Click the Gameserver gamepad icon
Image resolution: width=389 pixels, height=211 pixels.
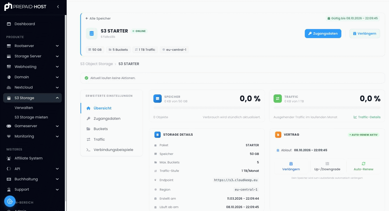click(9, 126)
